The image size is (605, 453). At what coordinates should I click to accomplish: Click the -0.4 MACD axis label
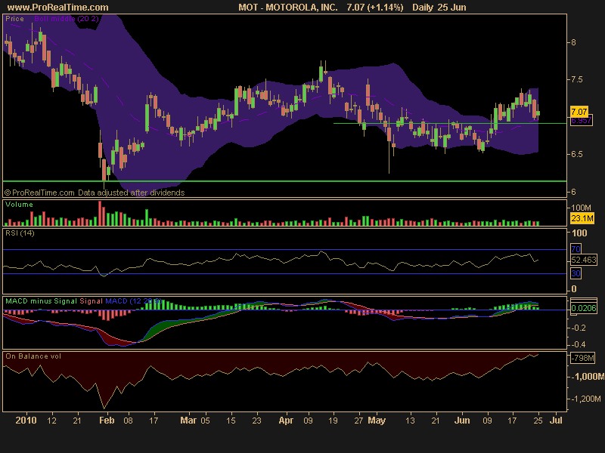point(578,344)
